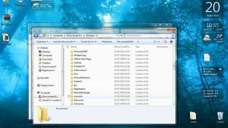Select the Offline Web Pages folder
Viewport: 228px width, 128px height.
pos(83,59)
